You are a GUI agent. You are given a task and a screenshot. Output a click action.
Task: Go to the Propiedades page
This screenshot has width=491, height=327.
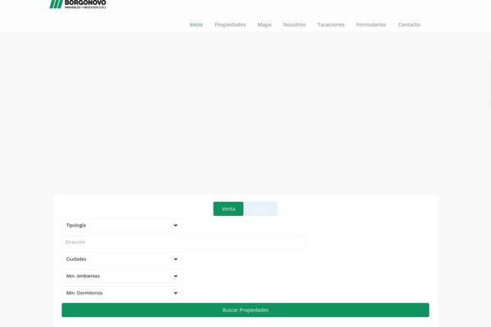pyautogui.click(x=230, y=25)
